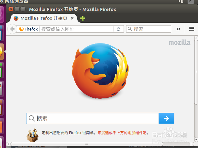
Task: Click magnifier icon in page search field
Action: point(32,118)
